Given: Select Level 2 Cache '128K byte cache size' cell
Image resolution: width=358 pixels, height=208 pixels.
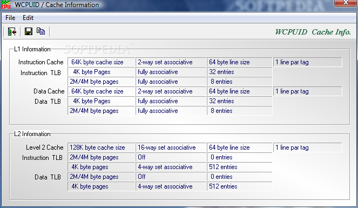Looking at the screenshot, I should pyautogui.click(x=102, y=147).
